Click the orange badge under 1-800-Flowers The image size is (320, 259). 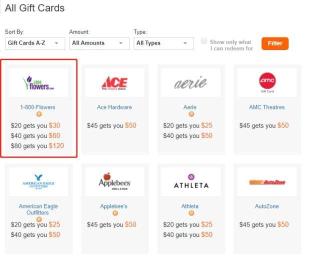(x=38, y=114)
